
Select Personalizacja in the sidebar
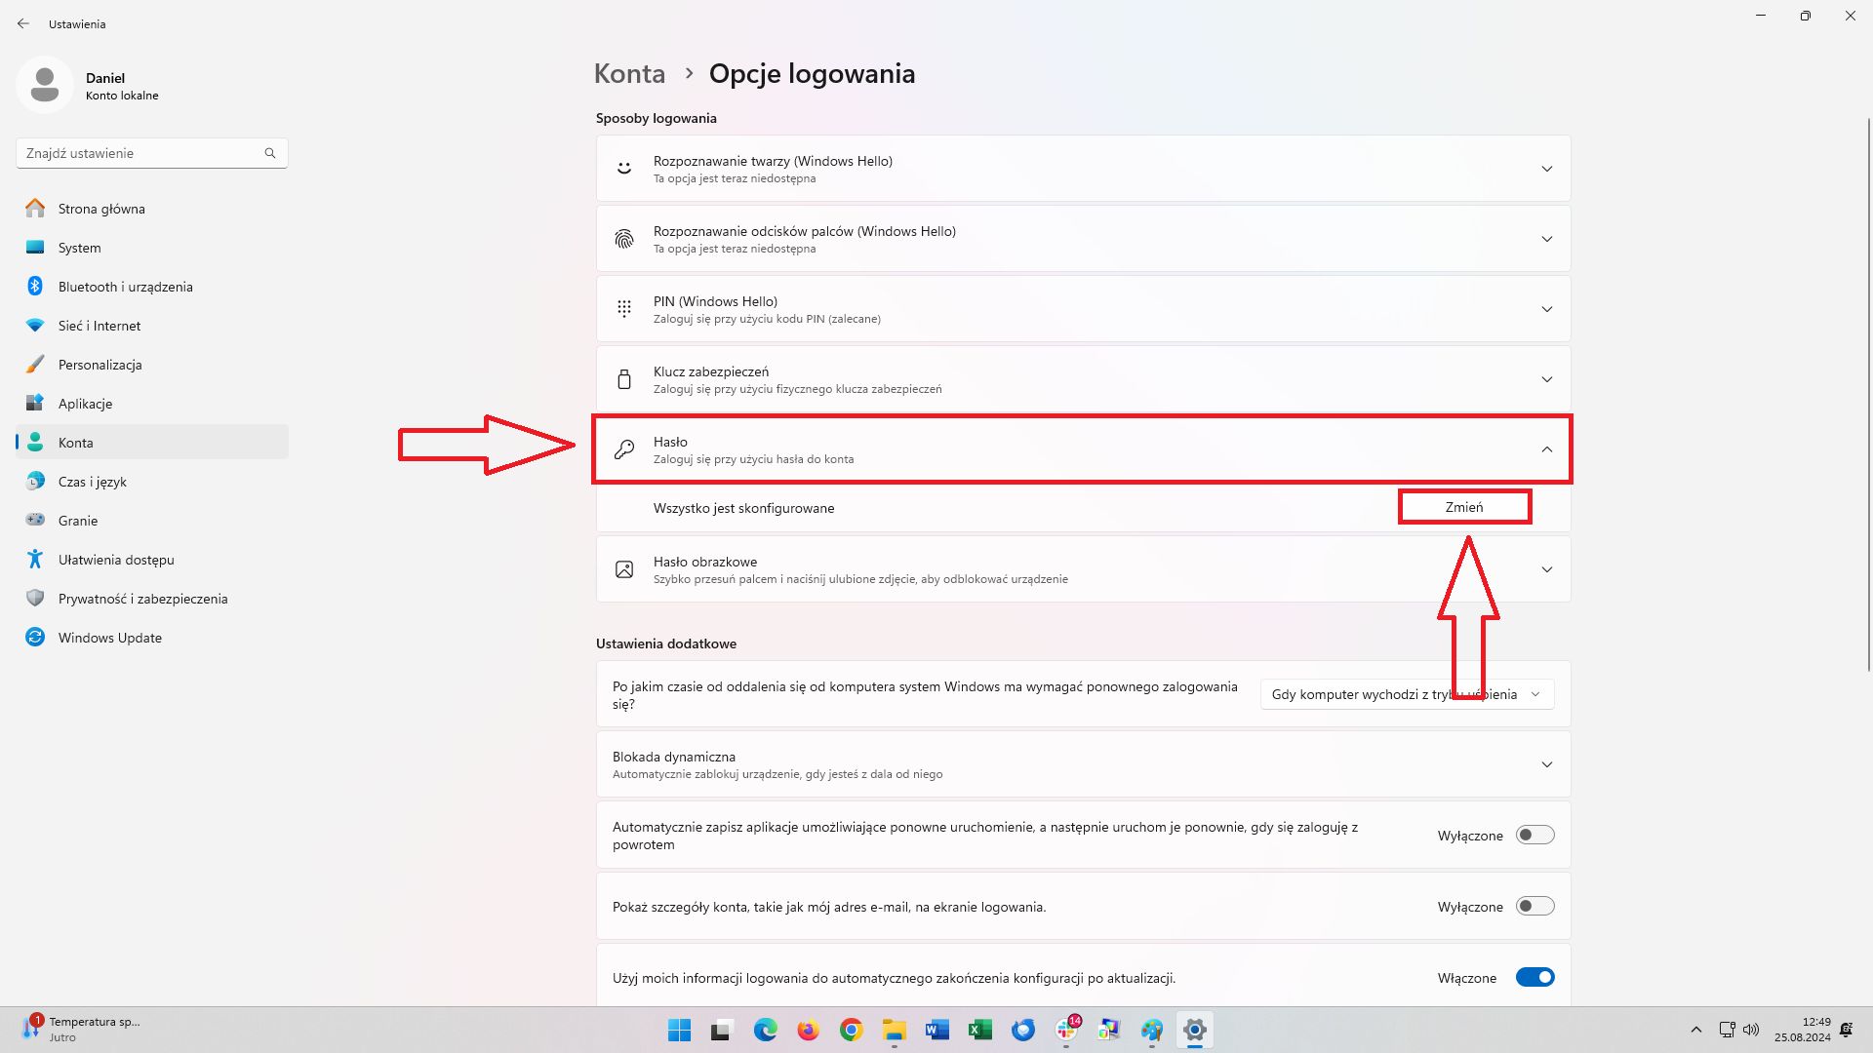pos(100,365)
